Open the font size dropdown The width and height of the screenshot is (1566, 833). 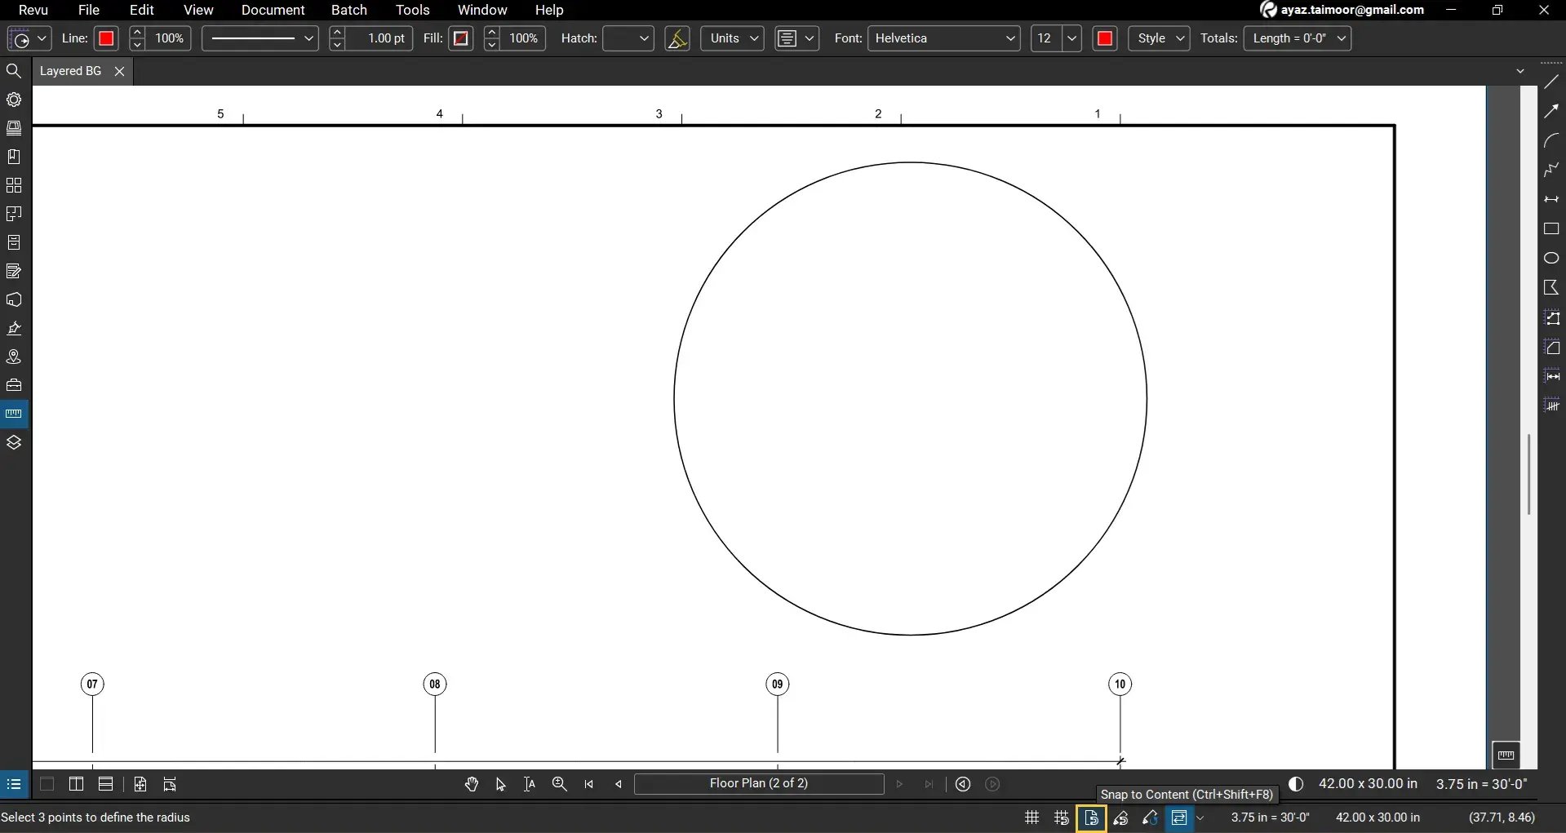[x=1071, y=38]
